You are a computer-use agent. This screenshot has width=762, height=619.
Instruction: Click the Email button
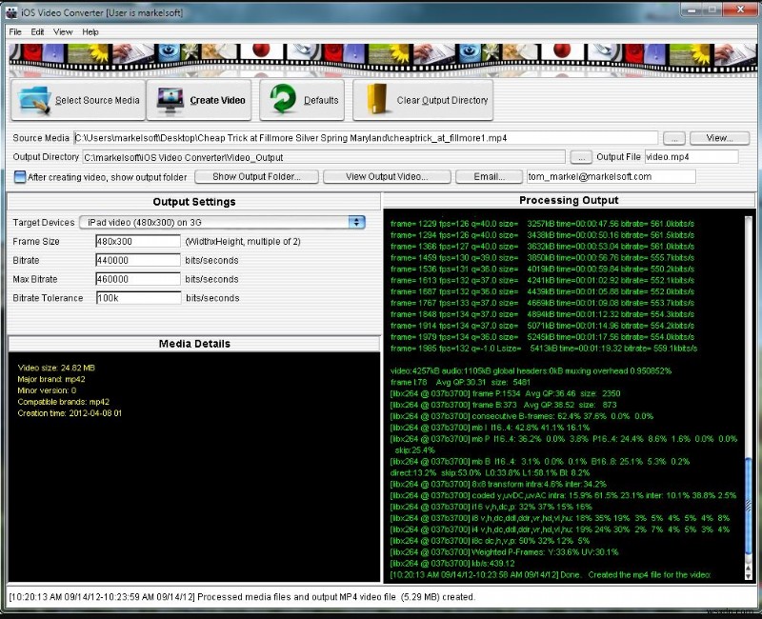point(488,176)
